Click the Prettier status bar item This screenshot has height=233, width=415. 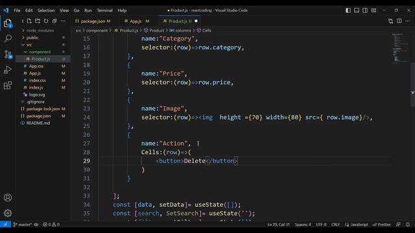(x=382, y=225)
